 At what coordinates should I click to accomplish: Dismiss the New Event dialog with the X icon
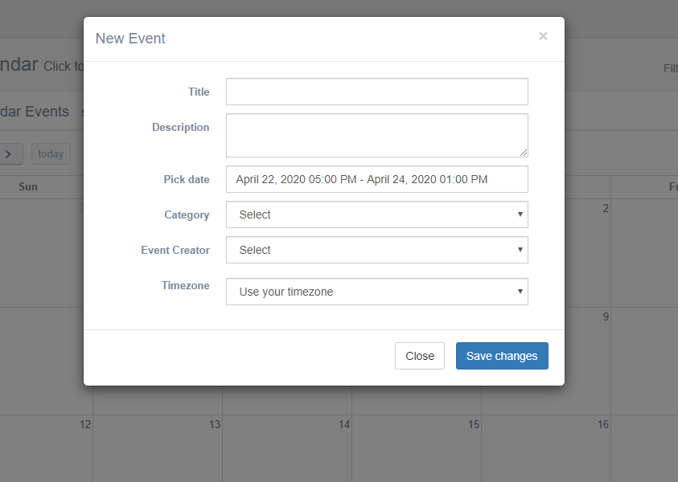click(x=543, y=36)
